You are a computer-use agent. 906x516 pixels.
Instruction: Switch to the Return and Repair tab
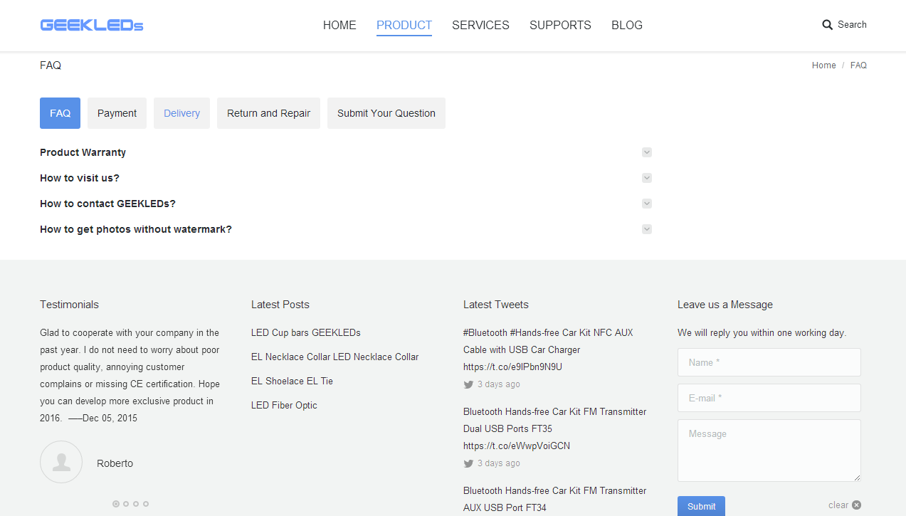click(268, 113)
